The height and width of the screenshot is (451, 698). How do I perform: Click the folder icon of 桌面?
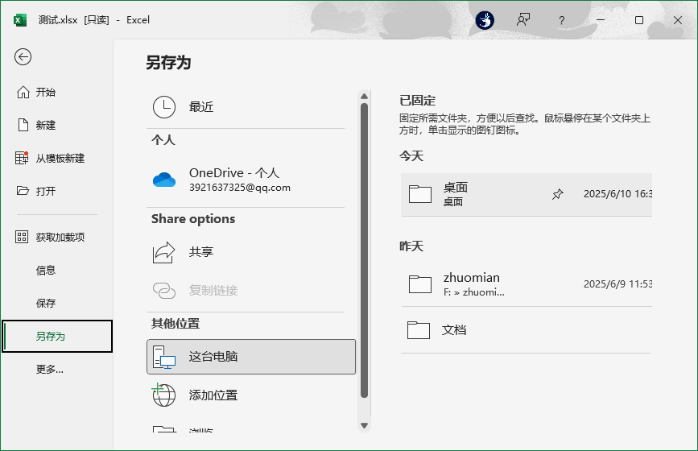pos(420,194)
